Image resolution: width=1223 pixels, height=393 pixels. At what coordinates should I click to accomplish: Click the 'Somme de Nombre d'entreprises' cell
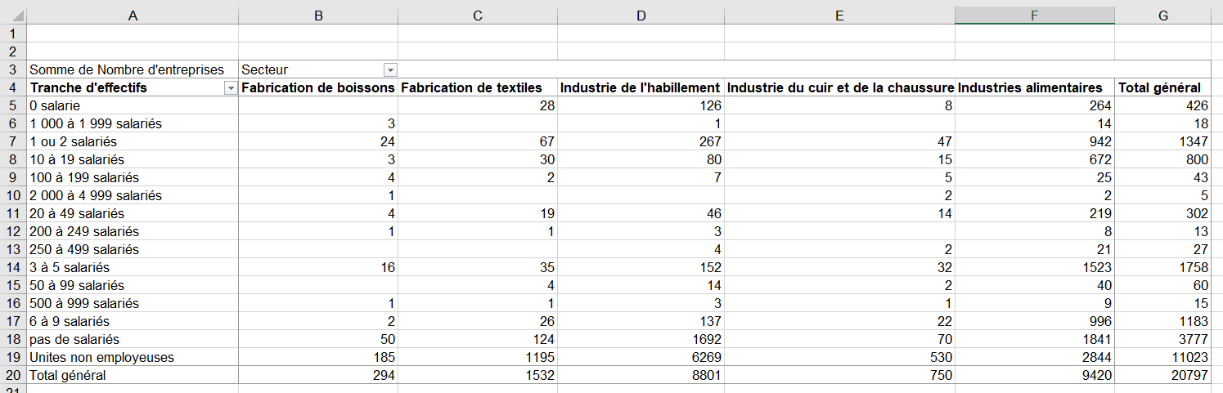(126, 70)
